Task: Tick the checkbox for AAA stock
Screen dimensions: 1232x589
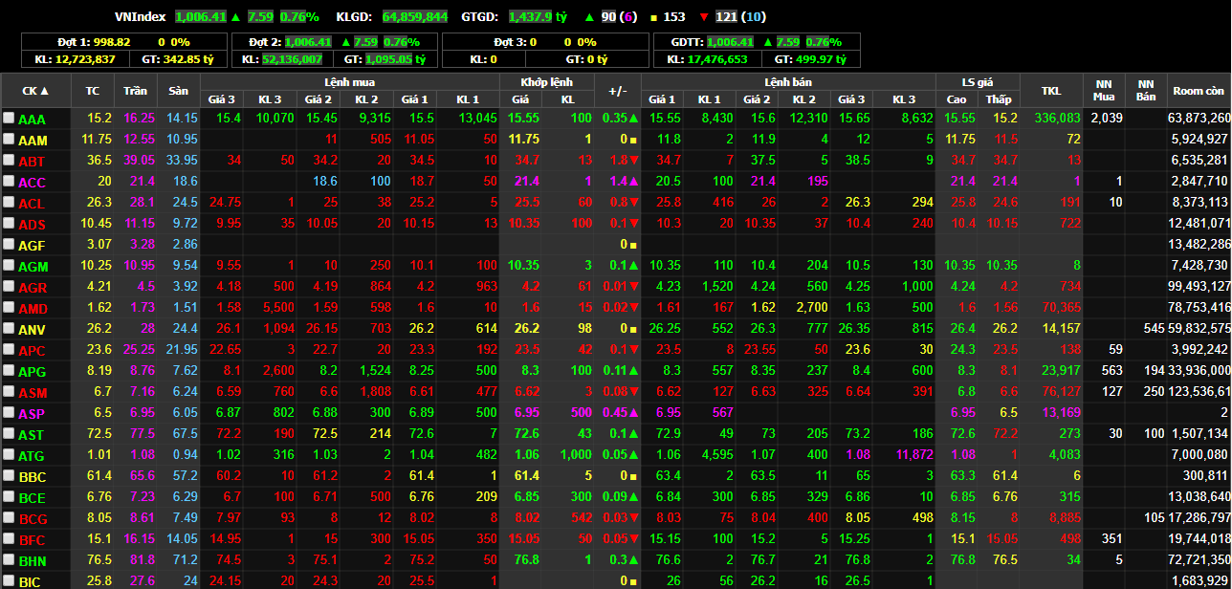Action: point(9,118)
